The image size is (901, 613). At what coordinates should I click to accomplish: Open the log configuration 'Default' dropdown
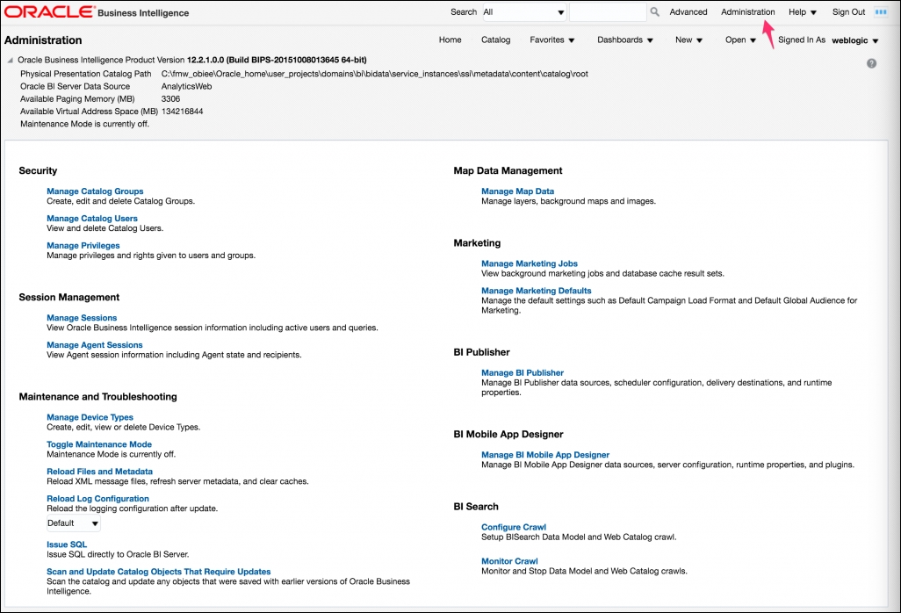(x=74, y=523)
